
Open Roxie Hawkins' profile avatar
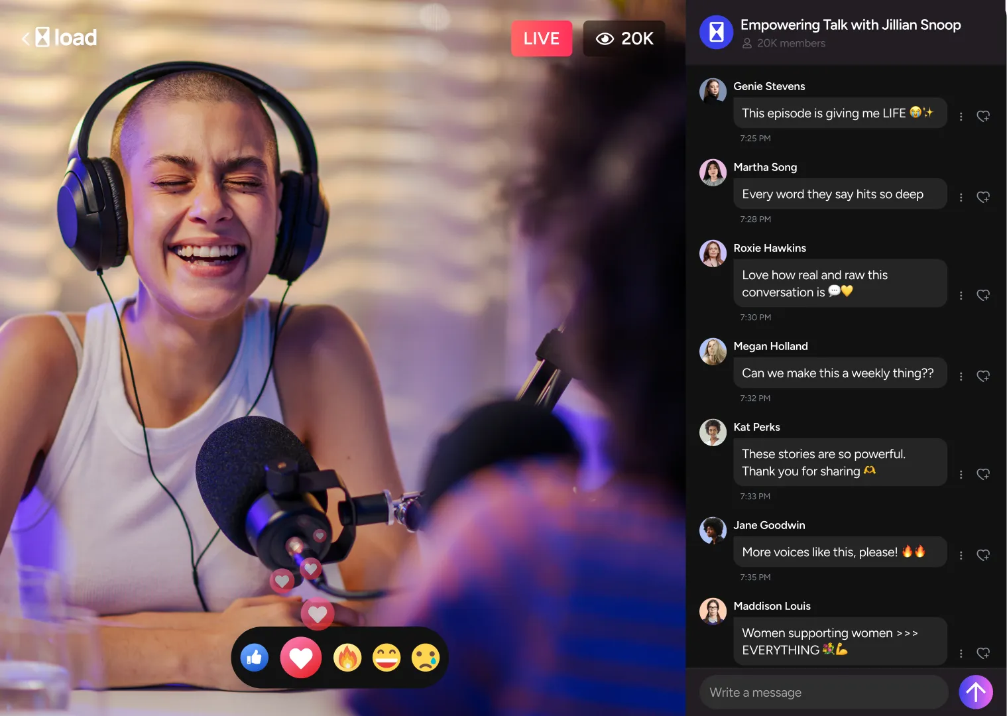point(713,253)
